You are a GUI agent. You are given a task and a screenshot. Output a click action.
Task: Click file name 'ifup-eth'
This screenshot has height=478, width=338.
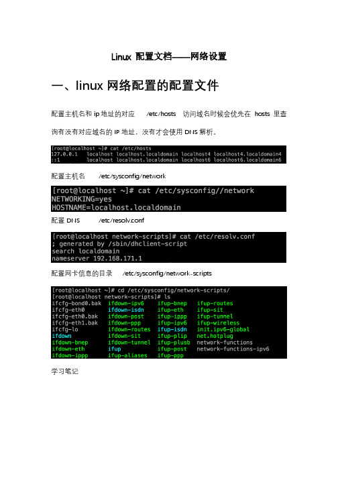[170, 310]
